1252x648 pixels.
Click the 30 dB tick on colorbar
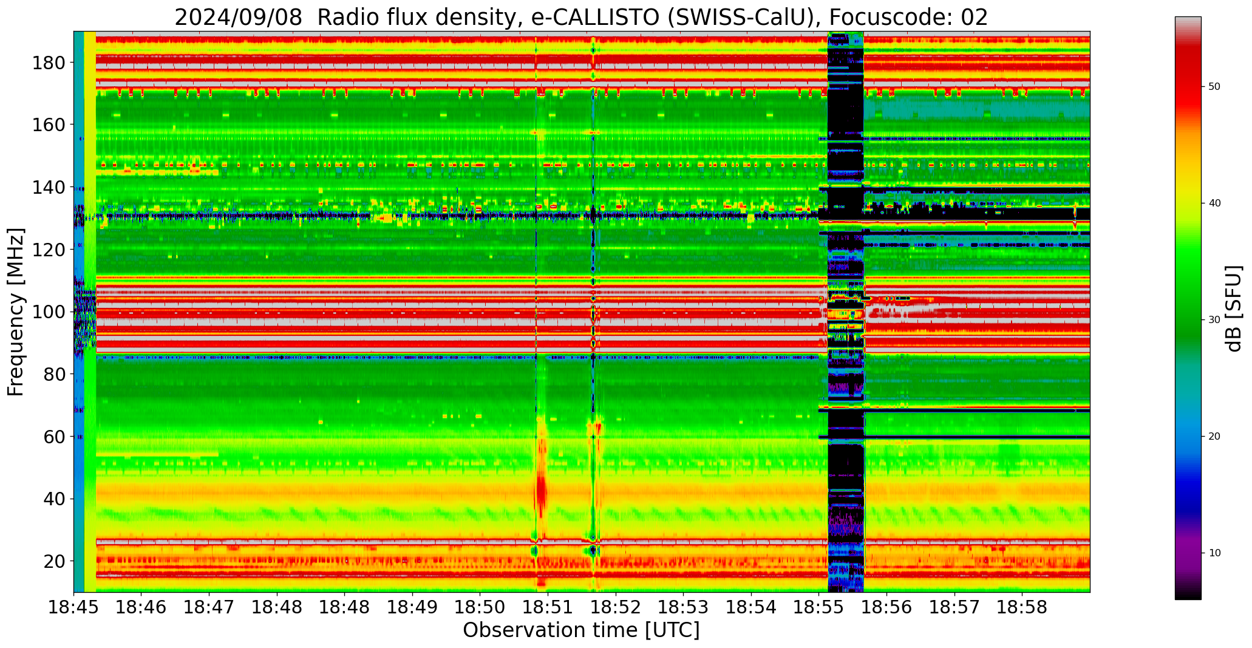[x=1214, y=320]
